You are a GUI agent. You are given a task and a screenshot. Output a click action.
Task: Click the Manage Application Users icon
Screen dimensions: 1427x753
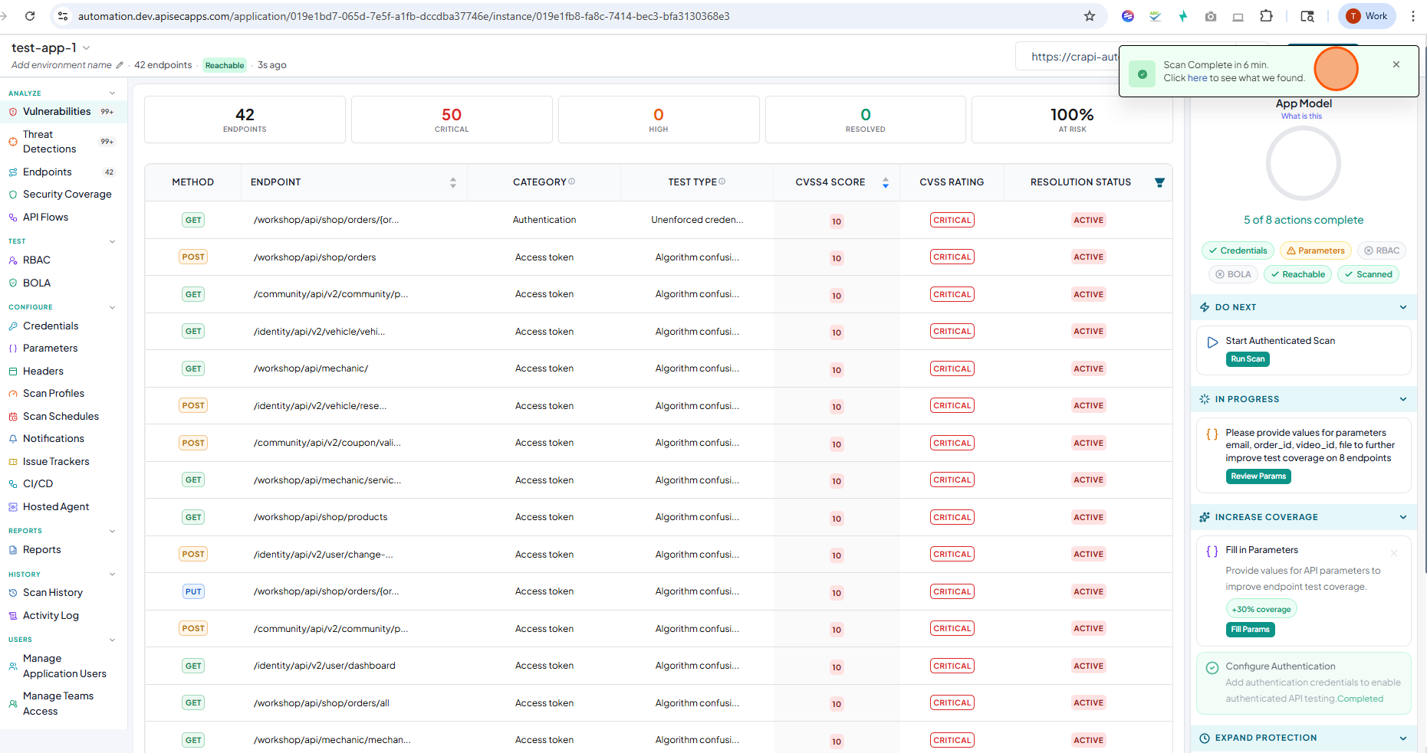pyautogui.click(x=13, y=666)
